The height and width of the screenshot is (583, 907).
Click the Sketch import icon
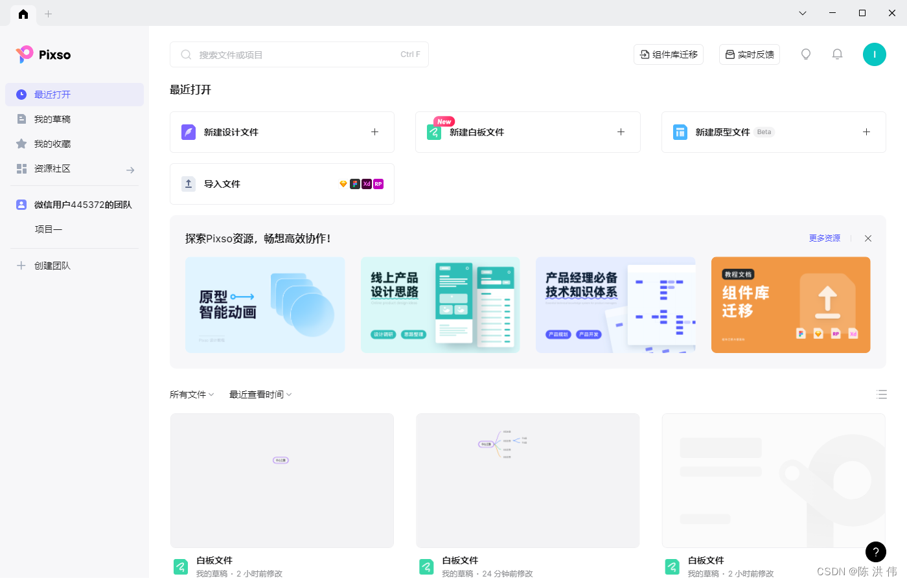pyautogui.click(x=343, y=184)
